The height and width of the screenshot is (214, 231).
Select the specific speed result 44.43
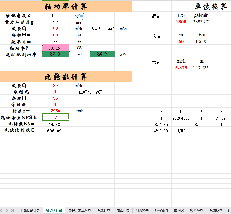pyautogui.click(x=55, y=124)
